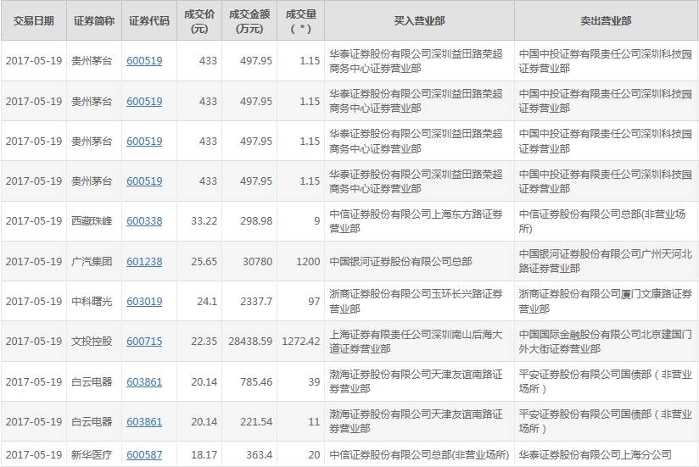This screenshot has width=699, height=467.
Task: Select seller 华泰证券股份有限公司上海分公司
Action: [596, 454]
